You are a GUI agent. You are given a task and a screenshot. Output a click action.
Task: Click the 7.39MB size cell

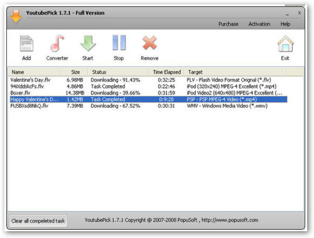click(75, 106)
